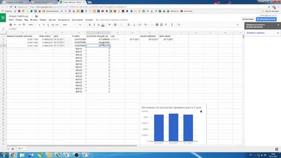
Task: Open the Правка menu
Action: (x=19, y=20)
